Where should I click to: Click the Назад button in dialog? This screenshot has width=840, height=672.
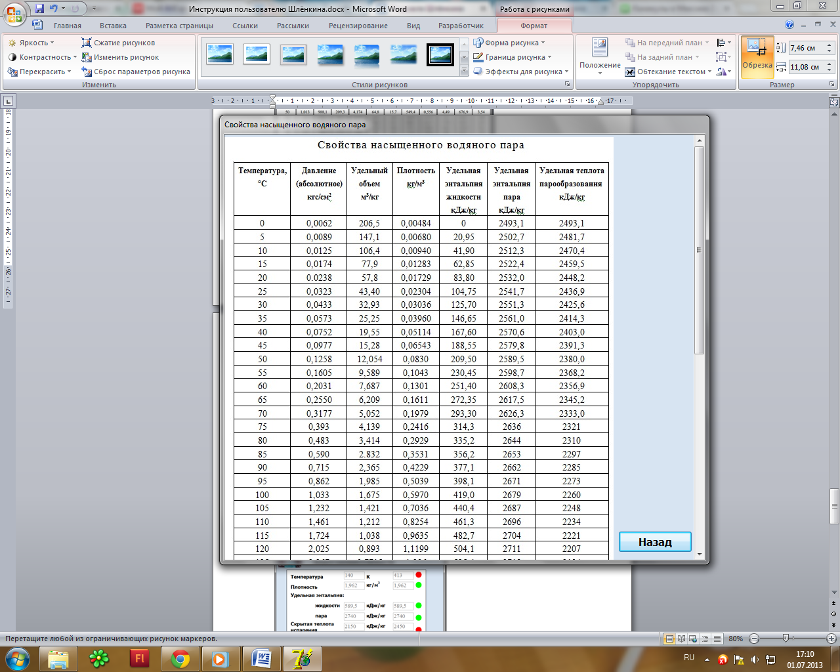click(x=655, y=542)
